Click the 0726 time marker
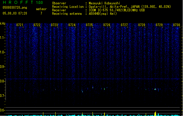This screenshot has height=116, width=183. 107,25
